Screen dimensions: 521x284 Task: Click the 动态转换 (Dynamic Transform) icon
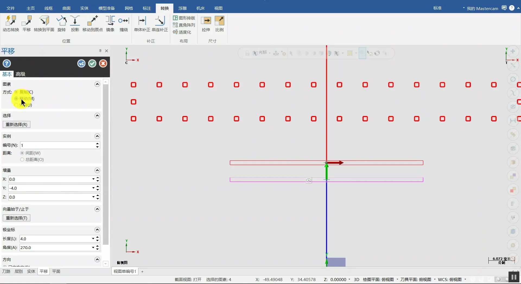pos(11,21)
